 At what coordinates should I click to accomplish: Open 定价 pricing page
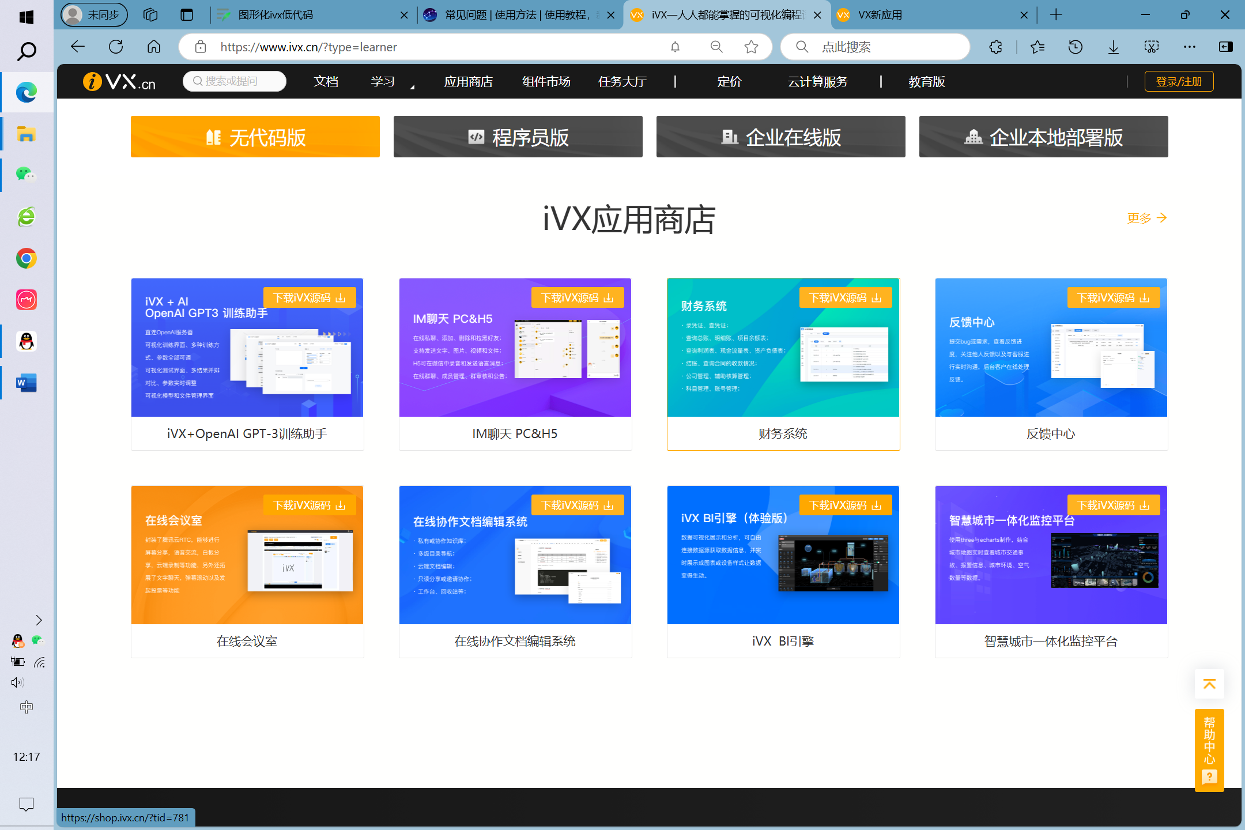(729, 82)
